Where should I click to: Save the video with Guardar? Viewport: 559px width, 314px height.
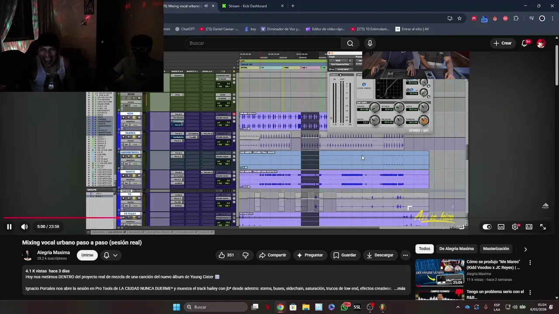click(345, 255)
